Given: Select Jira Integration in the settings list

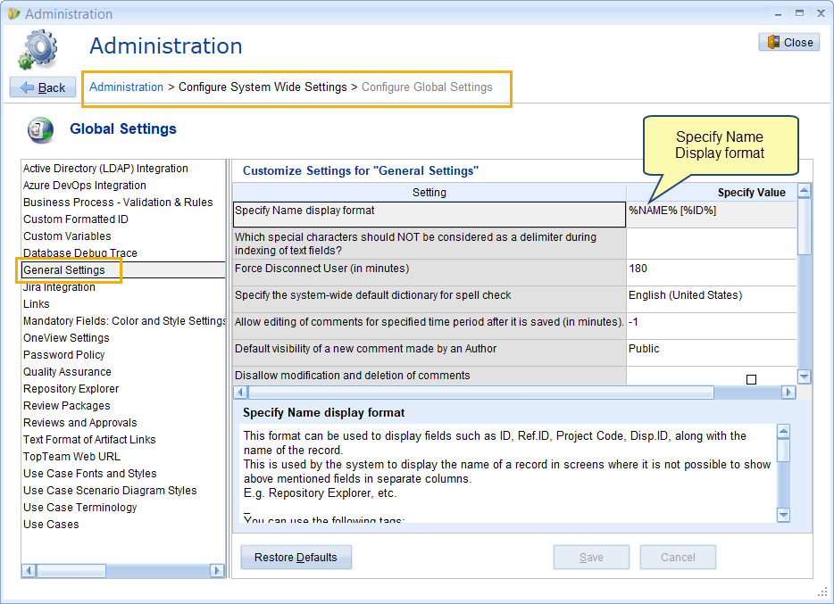Looking at the screenshot, I should point(59,287).
